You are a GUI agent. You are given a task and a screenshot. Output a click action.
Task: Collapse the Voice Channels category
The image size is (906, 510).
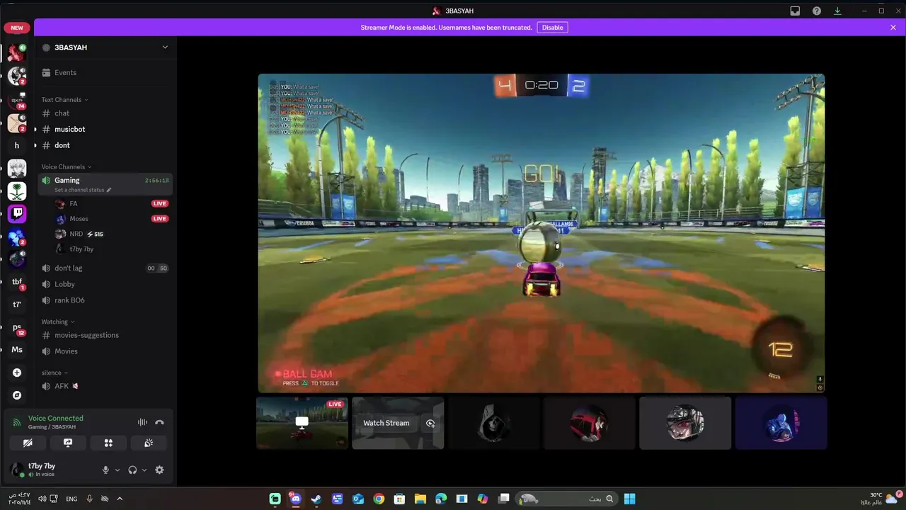(x=67, y=167)
